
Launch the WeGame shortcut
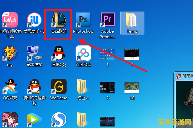pyautogui.click(x=59, y=86)
